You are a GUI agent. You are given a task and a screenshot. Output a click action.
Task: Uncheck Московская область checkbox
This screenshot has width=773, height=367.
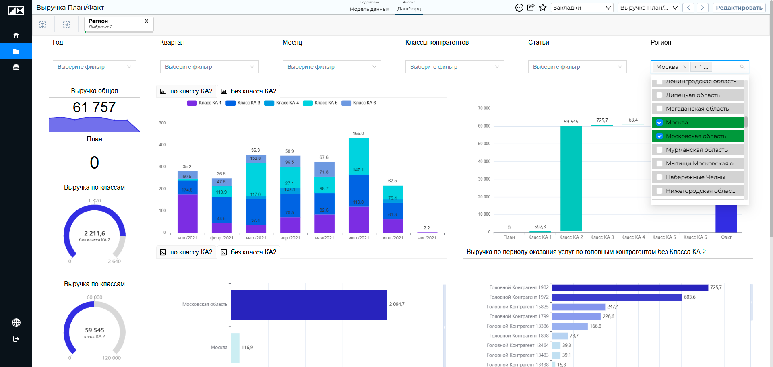point(659,136)
